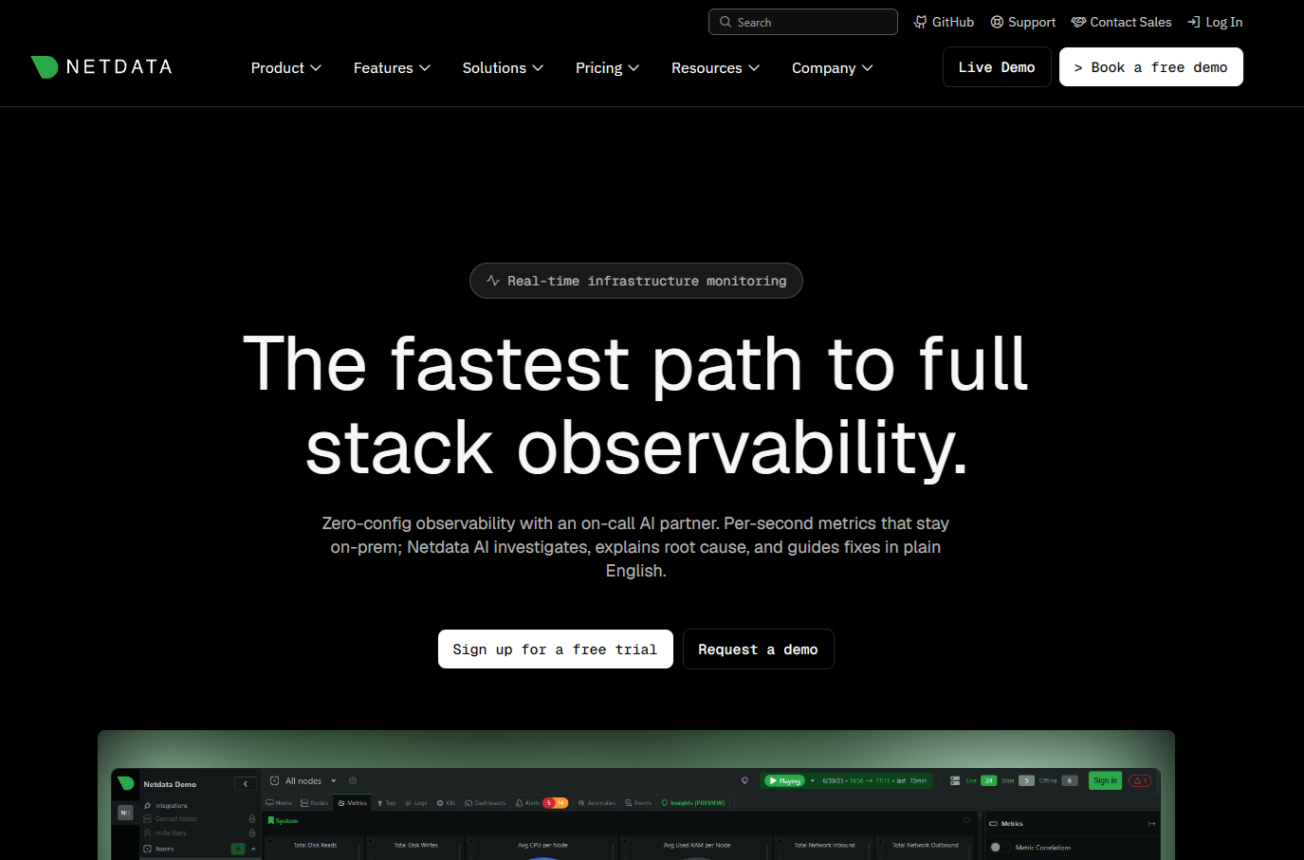Click the green System bookmark heading

pyautogui.click(x=283, y=820)
